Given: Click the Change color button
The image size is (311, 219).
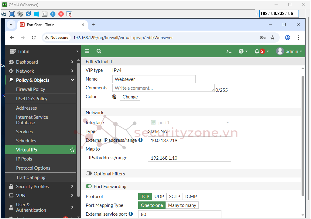Looking at the screenshot, I should (130, 97).
